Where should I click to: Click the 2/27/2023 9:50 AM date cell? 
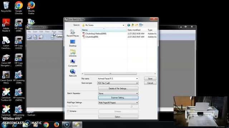click(136, 33)
